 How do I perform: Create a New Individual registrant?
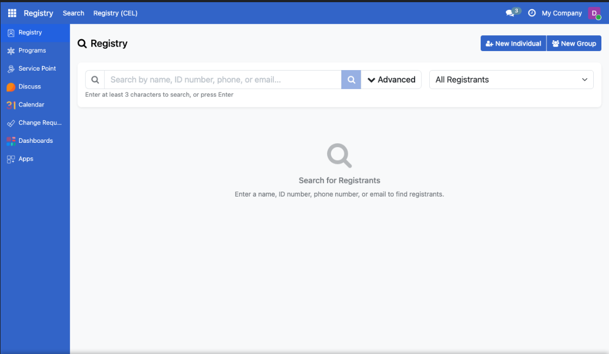tap(513, 43)
